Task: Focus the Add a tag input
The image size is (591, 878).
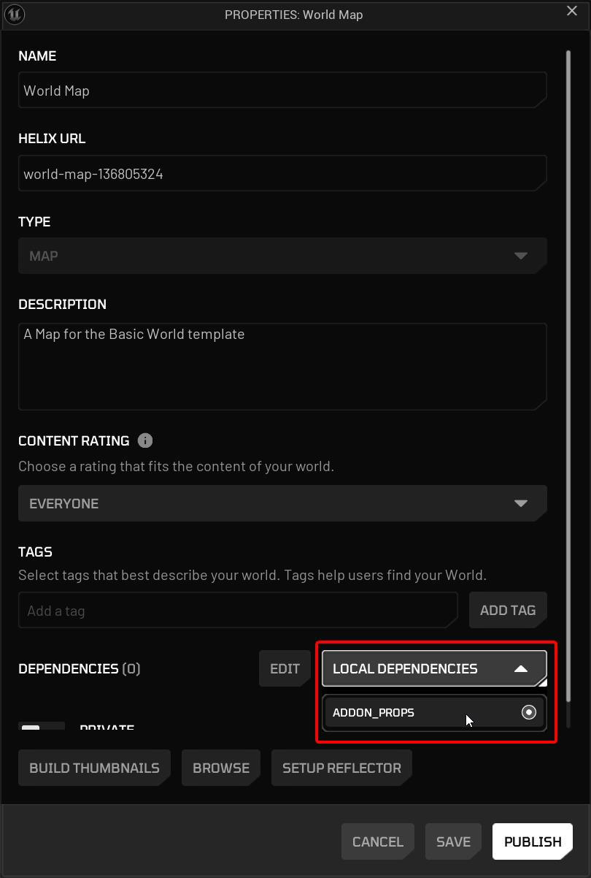Action: (238, 611)
